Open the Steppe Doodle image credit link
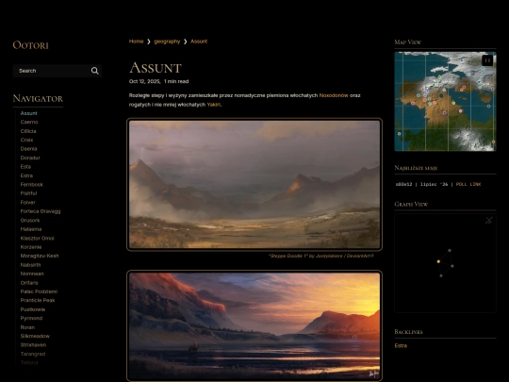 [321, 256]
